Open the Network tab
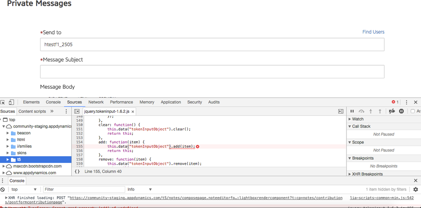 coord(96,102)
